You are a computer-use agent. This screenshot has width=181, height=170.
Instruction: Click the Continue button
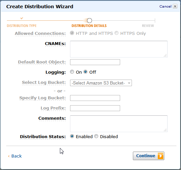149,156
